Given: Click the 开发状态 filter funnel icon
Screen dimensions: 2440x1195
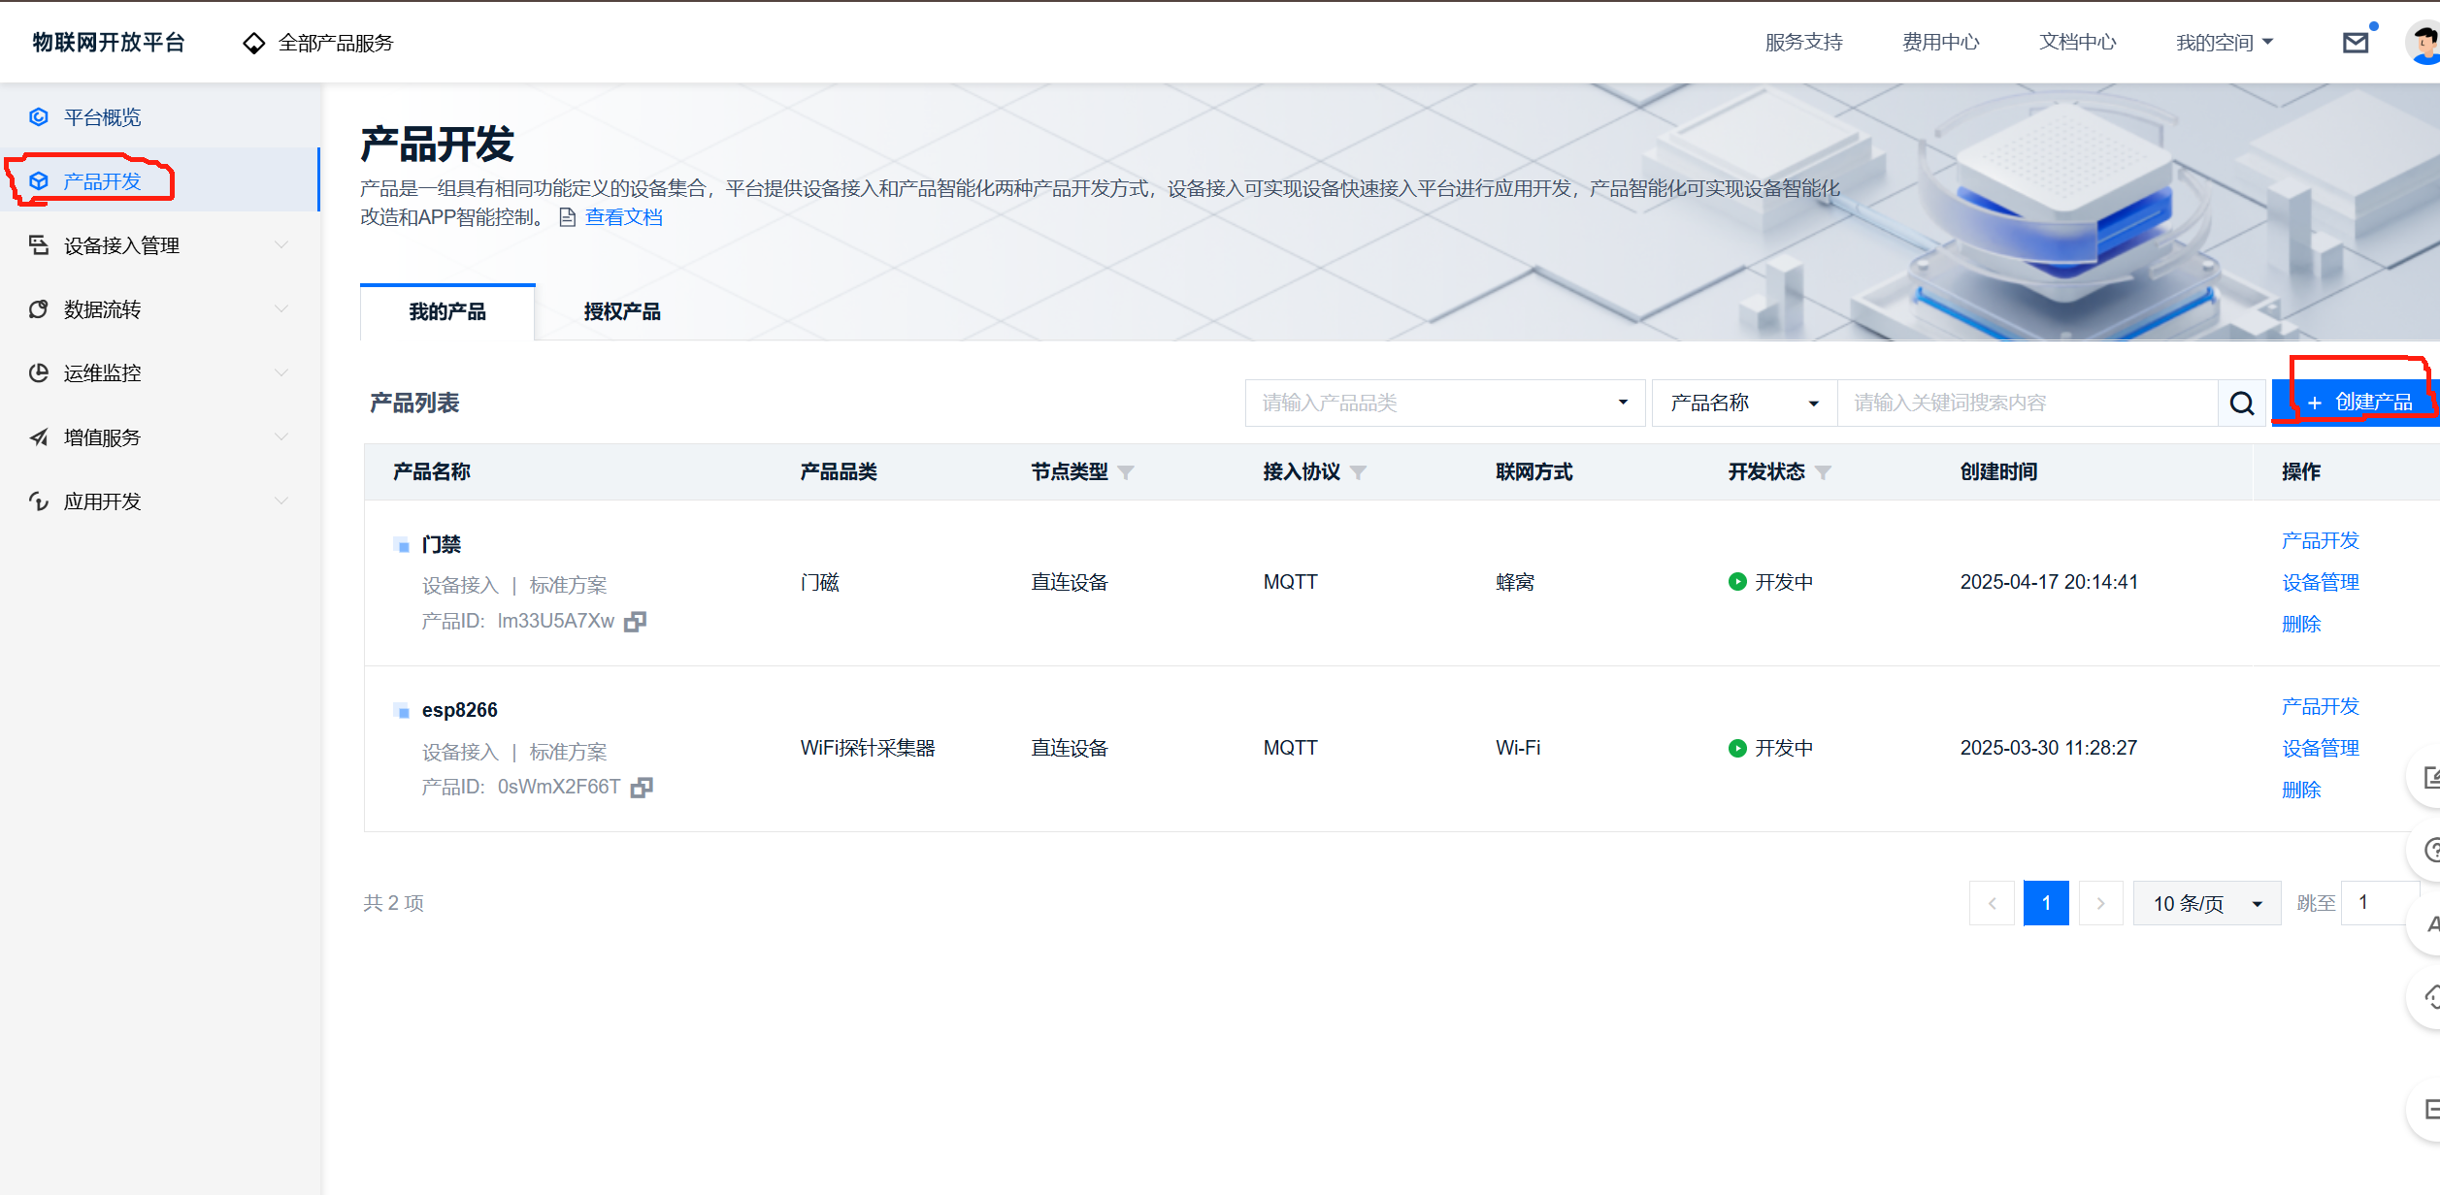Looking at the screenshot, I should 1823,472.
